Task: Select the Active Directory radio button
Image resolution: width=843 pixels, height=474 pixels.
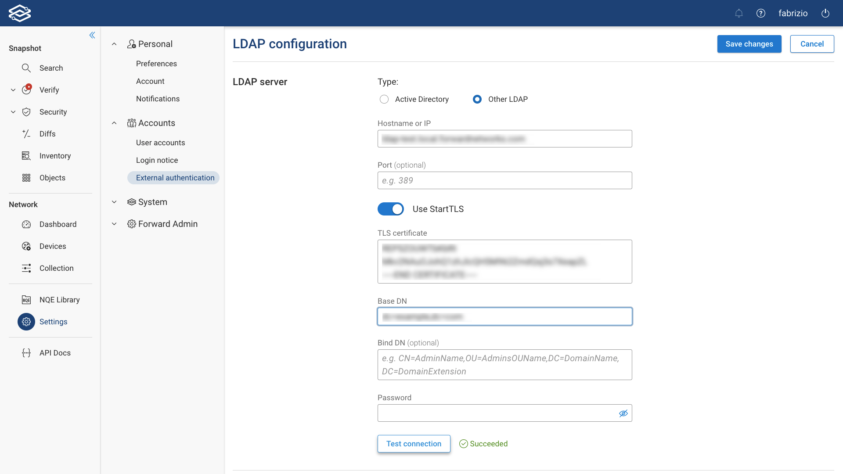Action: pyautogui.click(x=384, y=99)
